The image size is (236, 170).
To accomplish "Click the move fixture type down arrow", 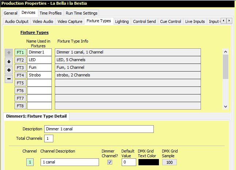I will point(9,61).
